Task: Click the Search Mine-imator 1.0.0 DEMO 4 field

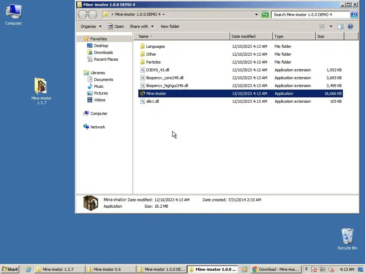Action: (x=310, y=14)
